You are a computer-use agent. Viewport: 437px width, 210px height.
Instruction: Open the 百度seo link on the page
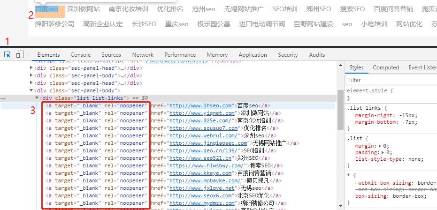pyautogui.click(x=46, y=9)
